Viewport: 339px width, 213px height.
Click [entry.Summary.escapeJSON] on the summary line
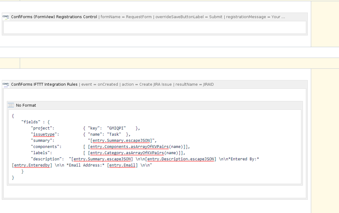[x=121, y=141]
